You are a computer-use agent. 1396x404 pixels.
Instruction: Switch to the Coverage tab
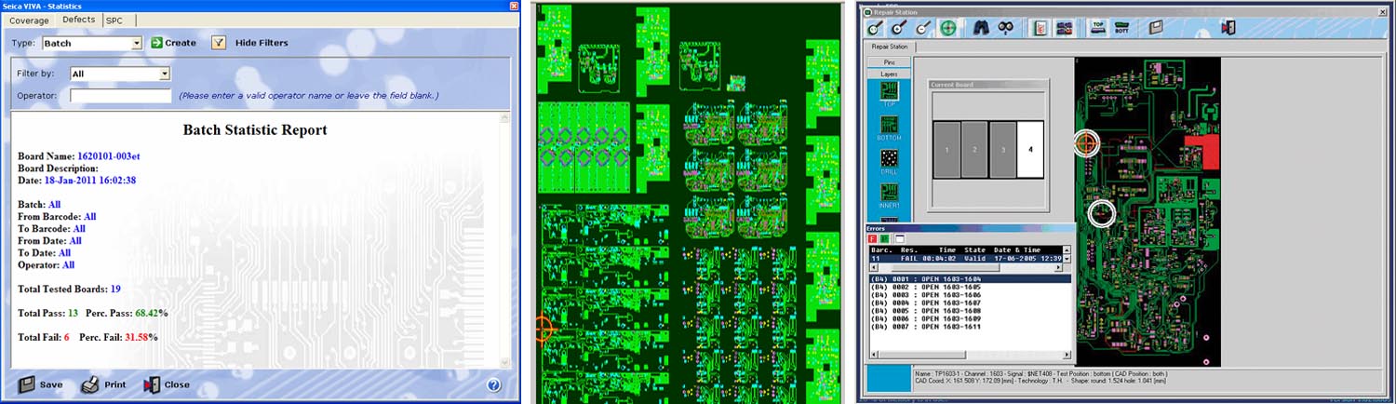(30, 20)
